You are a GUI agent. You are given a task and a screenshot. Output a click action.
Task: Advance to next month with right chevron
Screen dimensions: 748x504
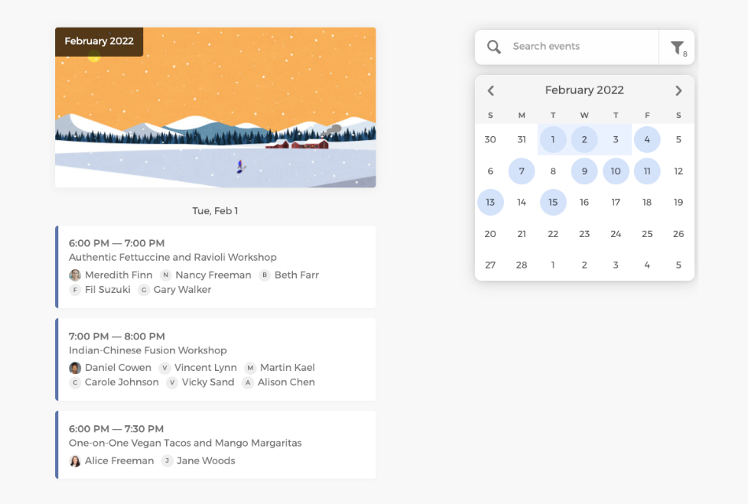pos(679,91)
